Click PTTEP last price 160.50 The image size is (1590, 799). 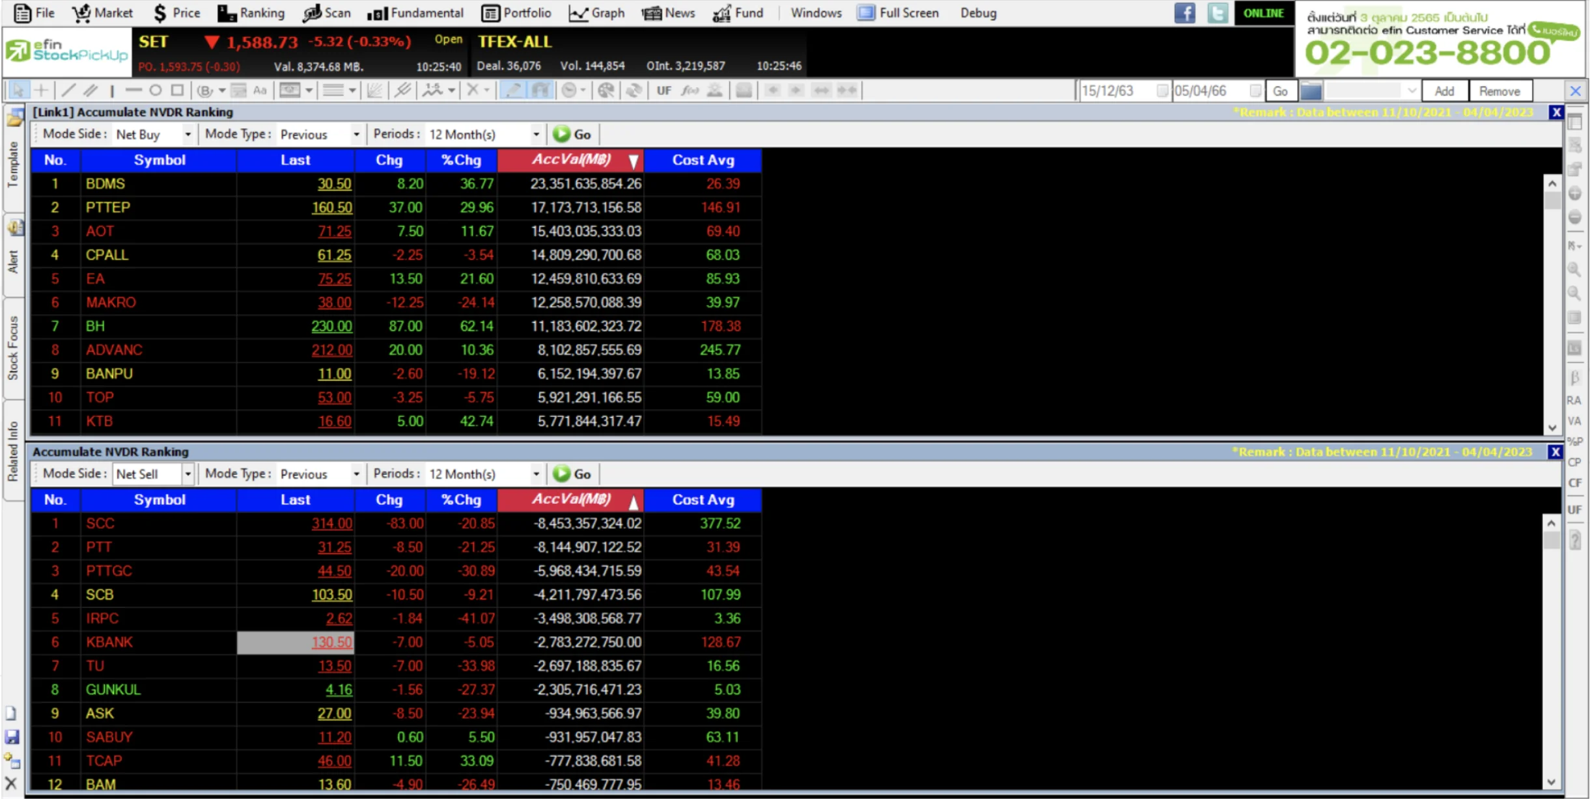331,208
